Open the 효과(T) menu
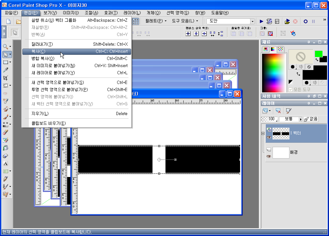Screen dimensions: 329x236 (x=111, y=13)
